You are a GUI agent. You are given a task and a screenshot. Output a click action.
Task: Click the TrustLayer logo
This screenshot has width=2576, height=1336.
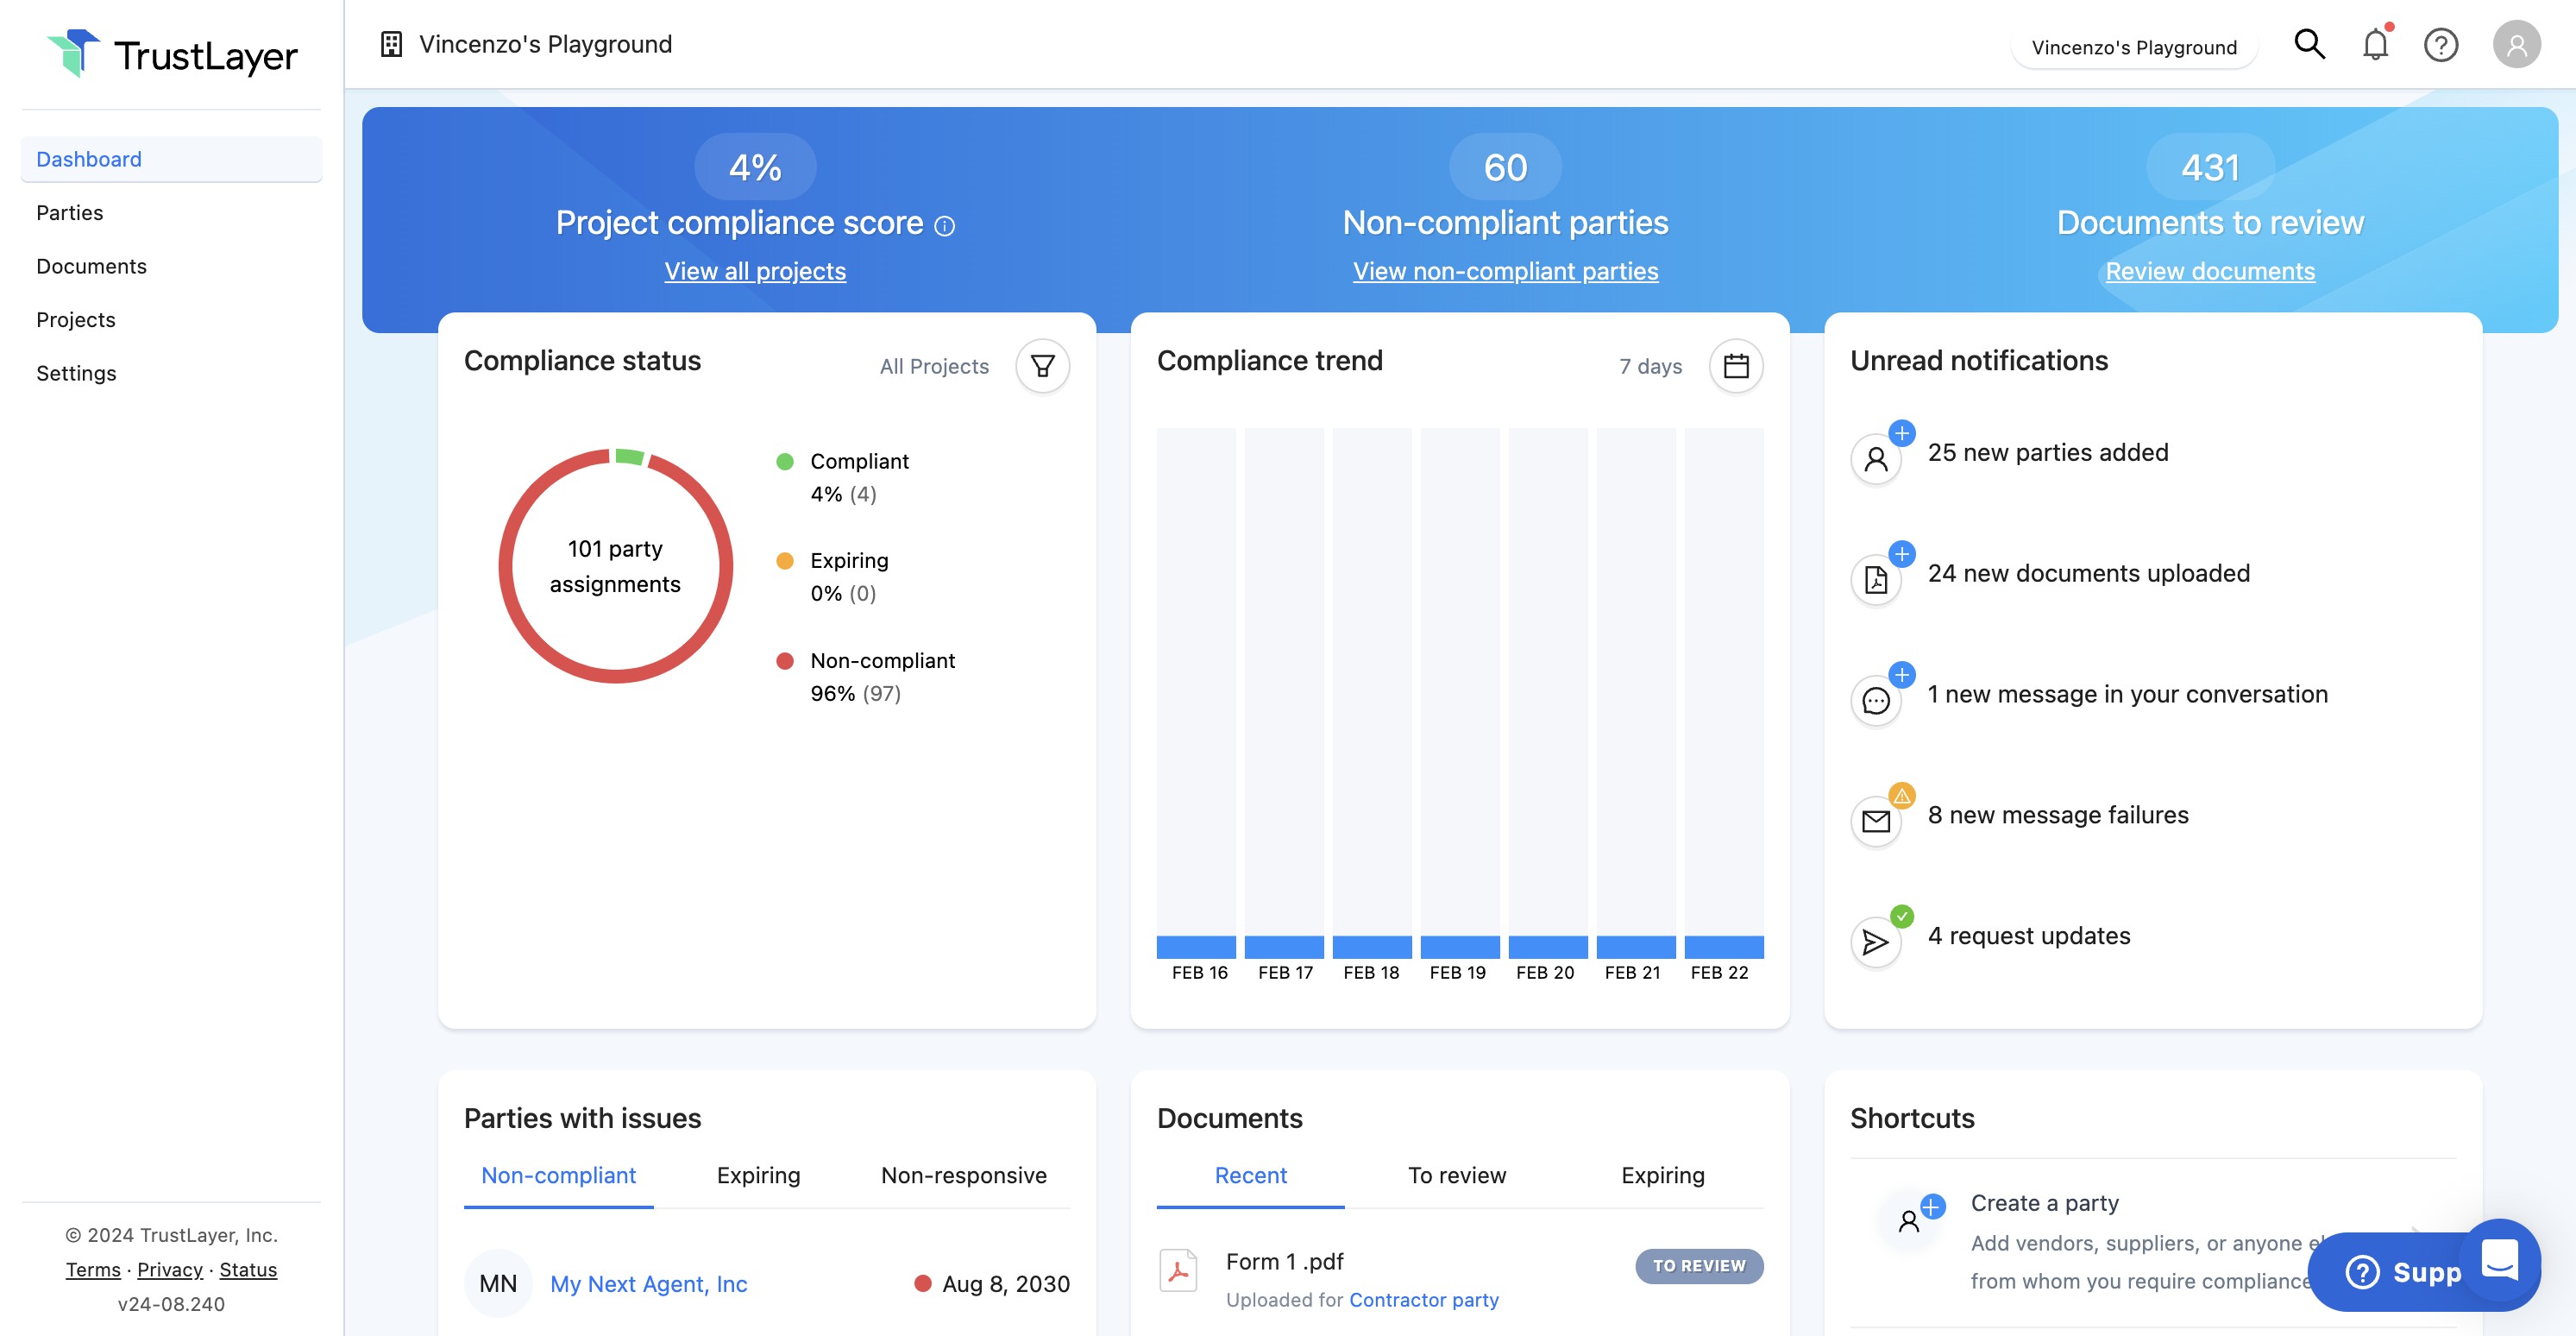tap(172, 54)
